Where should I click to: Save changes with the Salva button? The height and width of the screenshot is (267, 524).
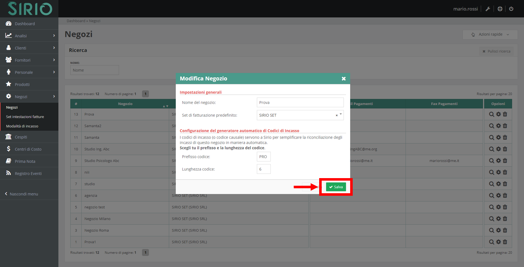coord(336,187)
